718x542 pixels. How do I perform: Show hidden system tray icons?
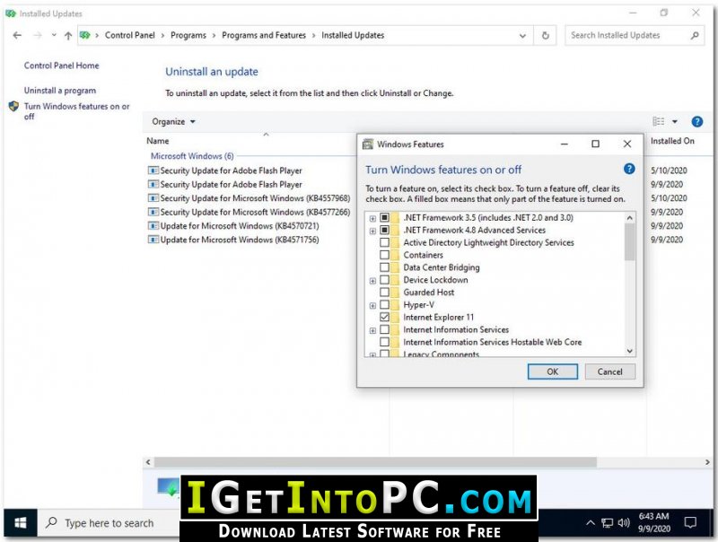click(591, 523)
